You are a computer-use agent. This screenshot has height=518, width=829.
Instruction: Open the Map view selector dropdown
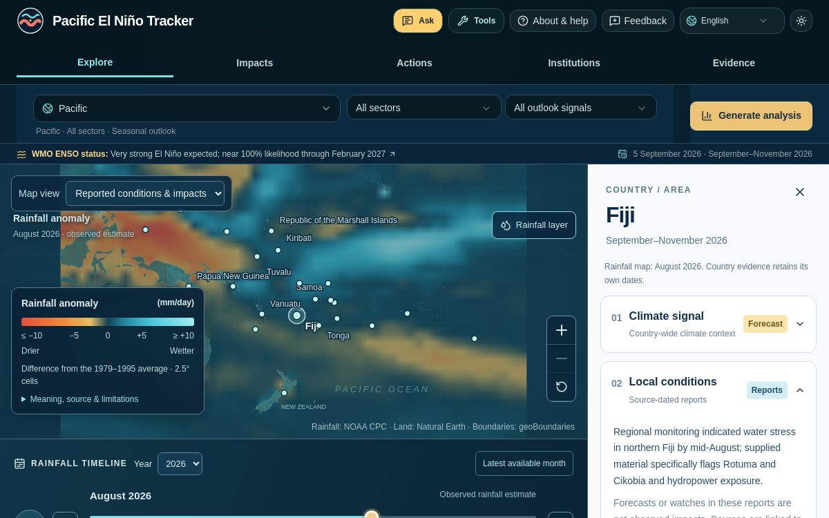tap(145, 193)
